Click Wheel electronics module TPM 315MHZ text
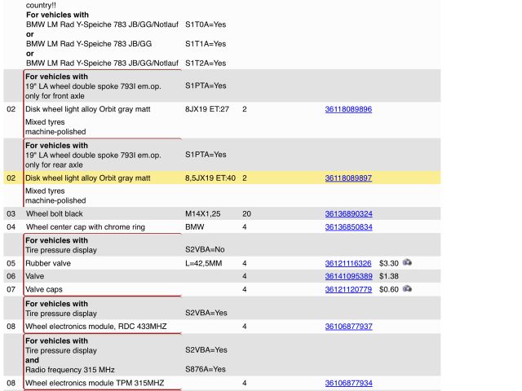The height and width of the screenshot is (391, 522). coord(94,383)
